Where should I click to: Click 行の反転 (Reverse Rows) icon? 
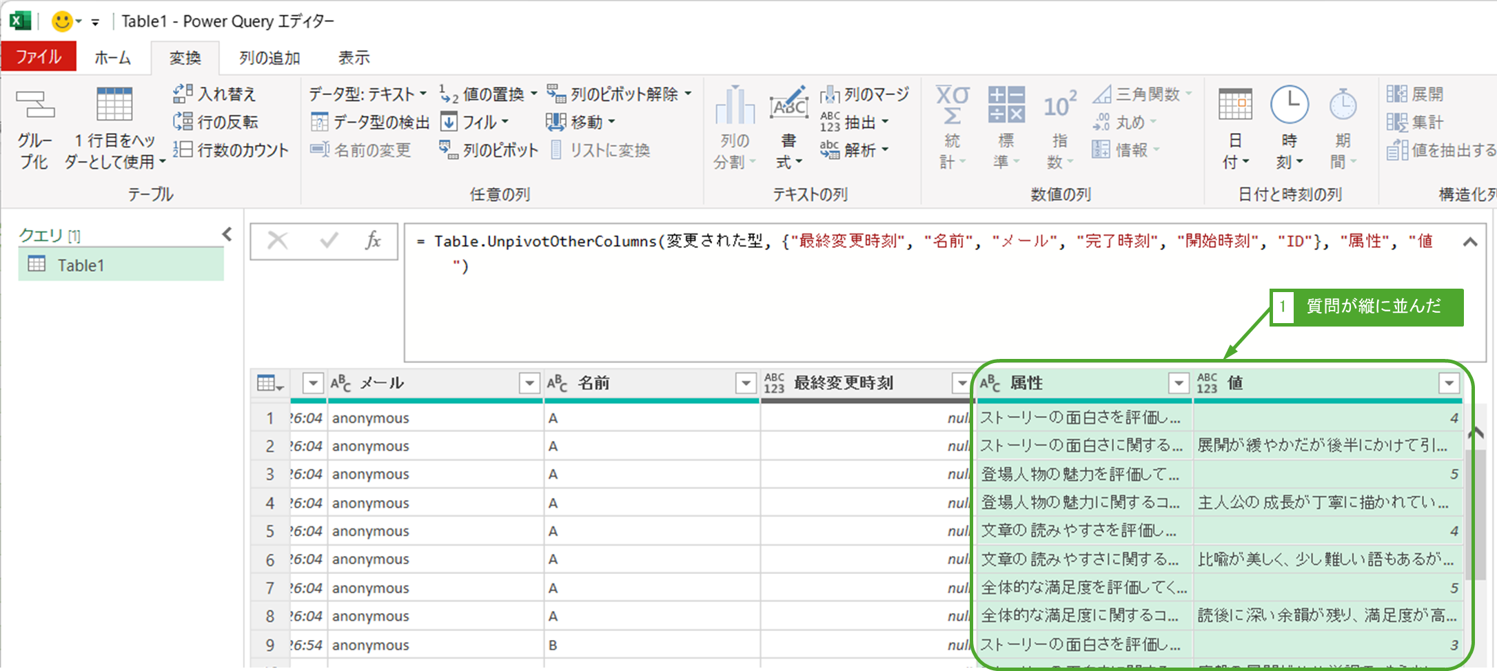click(x=183, y=122)
